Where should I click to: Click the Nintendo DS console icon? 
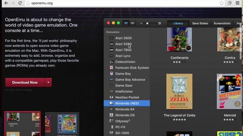(111, 115)
